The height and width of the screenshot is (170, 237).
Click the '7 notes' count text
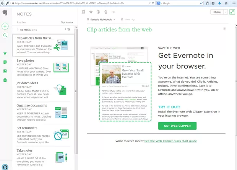(x=21, y=22)
